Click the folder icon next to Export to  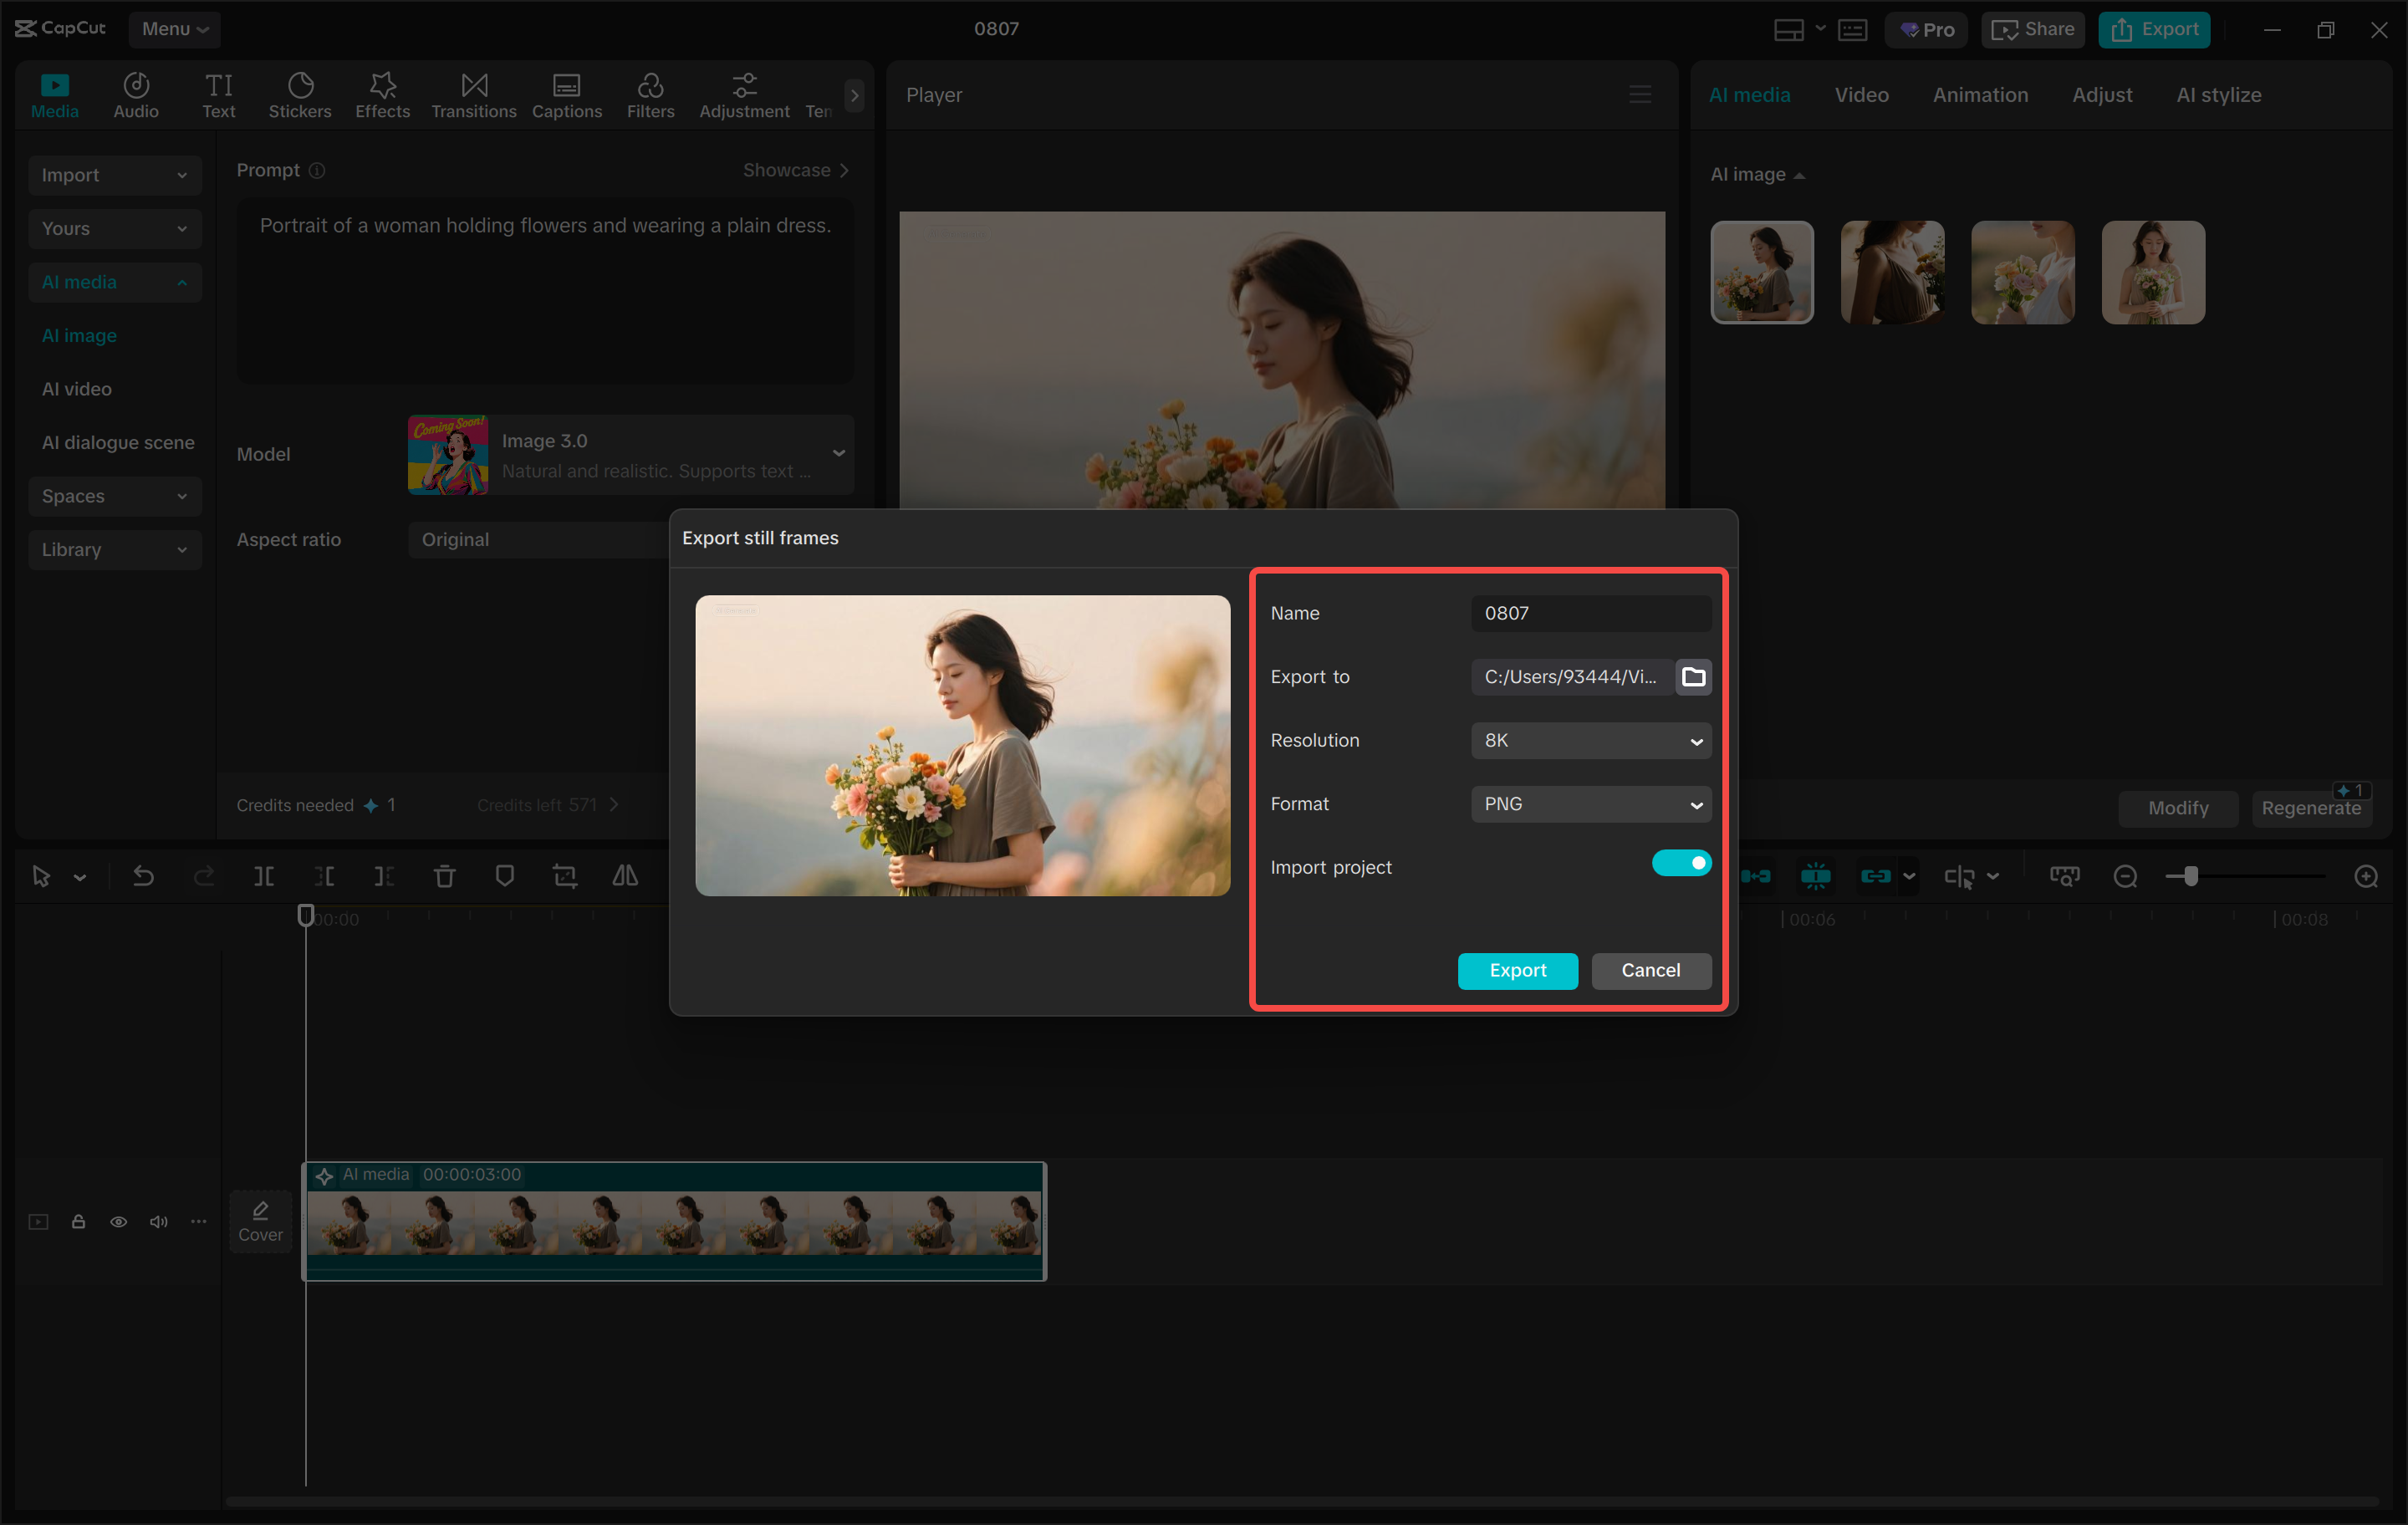point(1694,677)
